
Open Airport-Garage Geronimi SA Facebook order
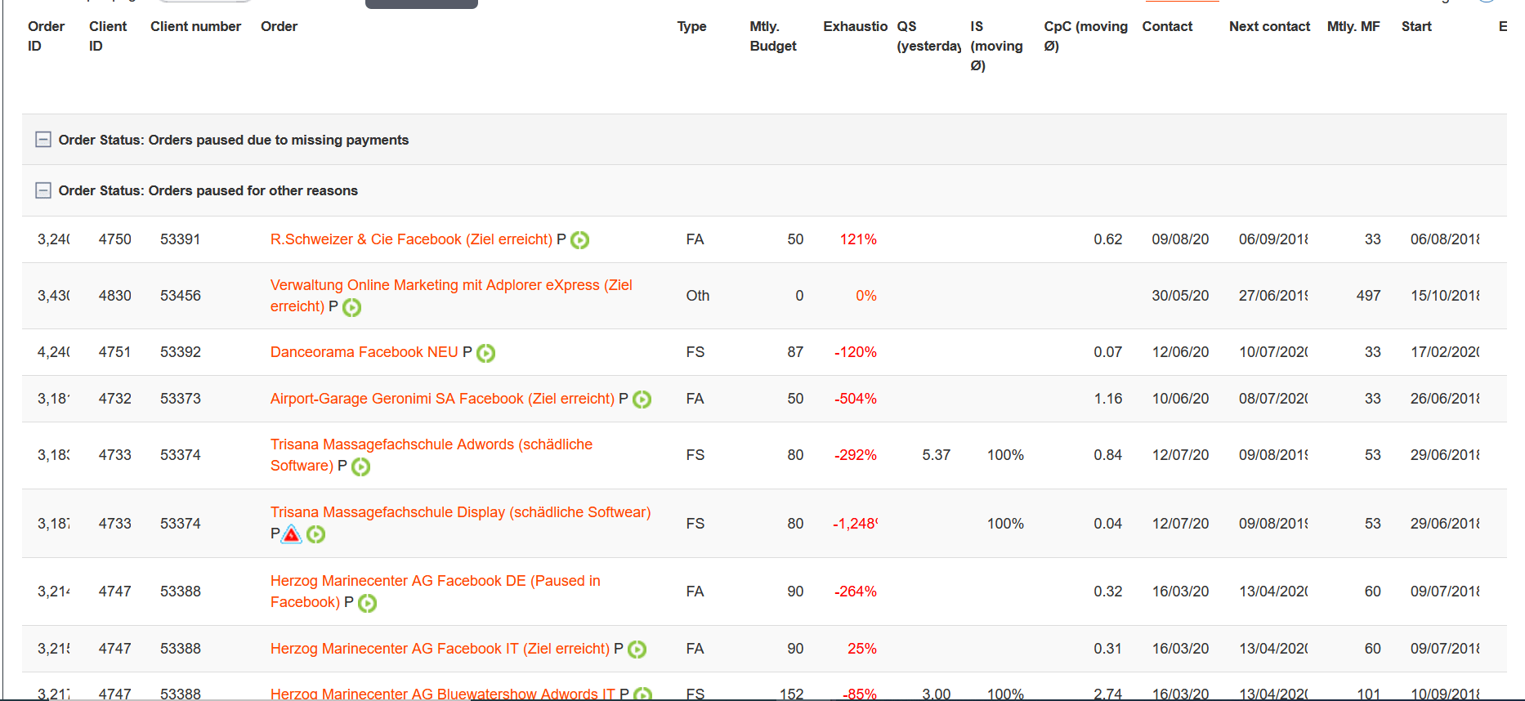pos(441,399)
